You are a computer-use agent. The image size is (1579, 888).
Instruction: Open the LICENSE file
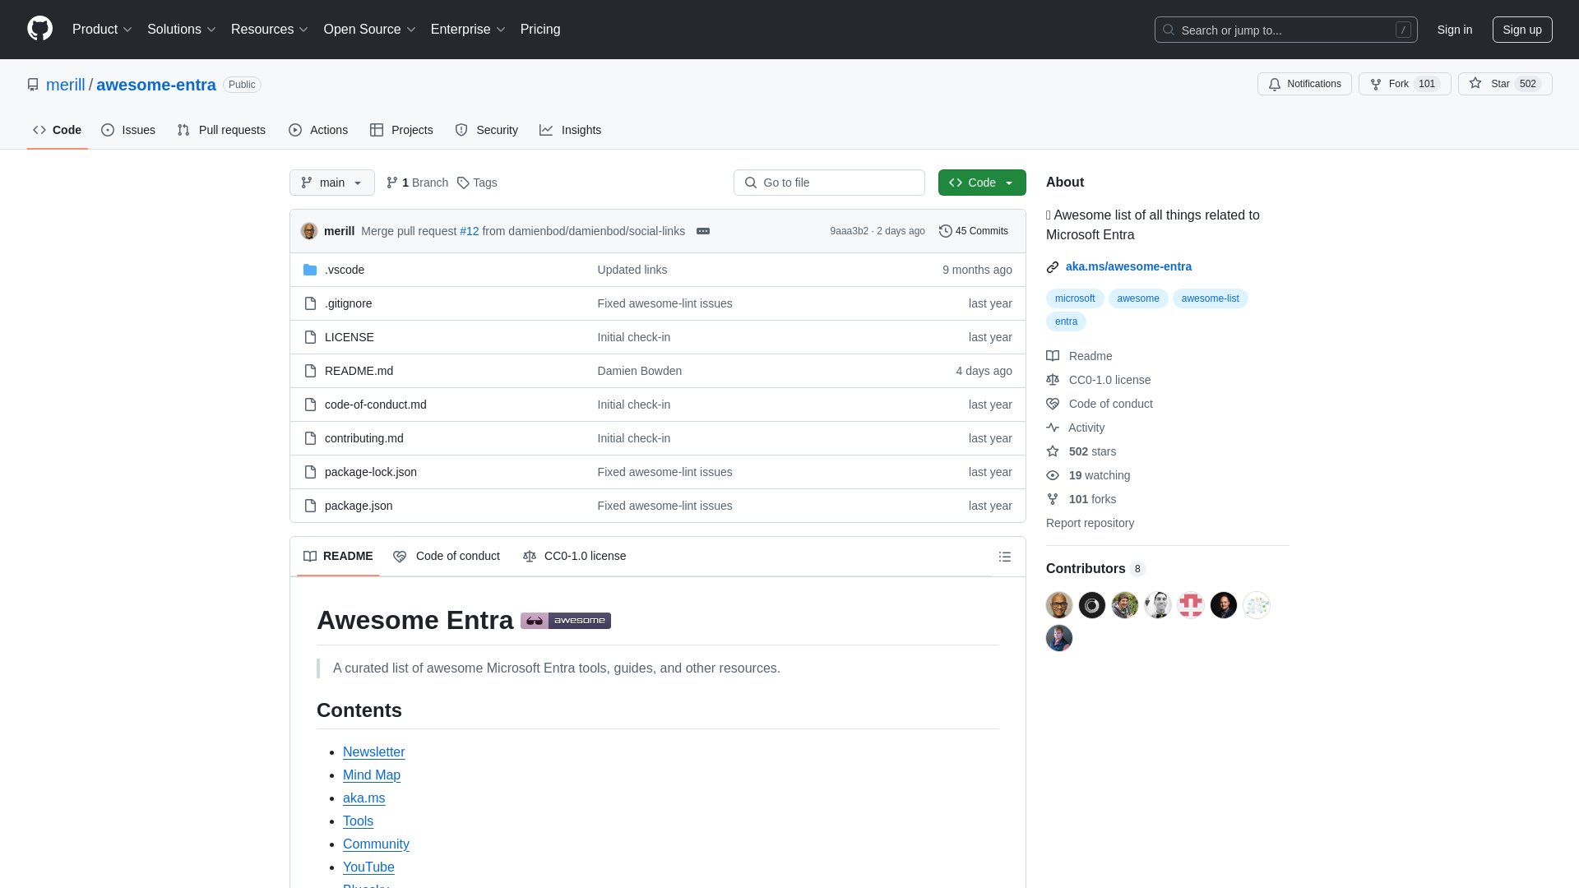coord(350,337)
